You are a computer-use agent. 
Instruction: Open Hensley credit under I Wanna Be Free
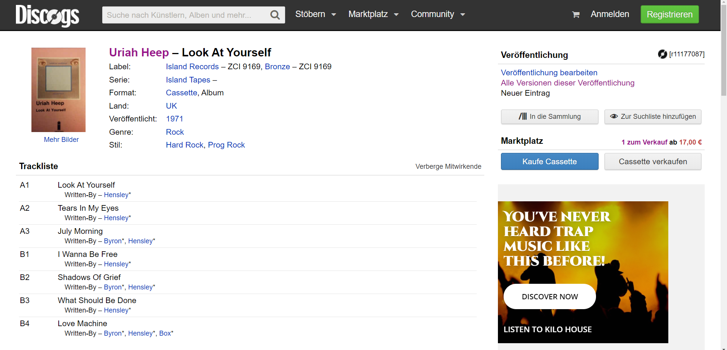116,264
